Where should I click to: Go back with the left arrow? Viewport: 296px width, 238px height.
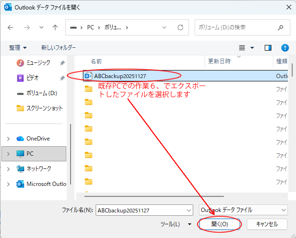click(x=10, y=28)
